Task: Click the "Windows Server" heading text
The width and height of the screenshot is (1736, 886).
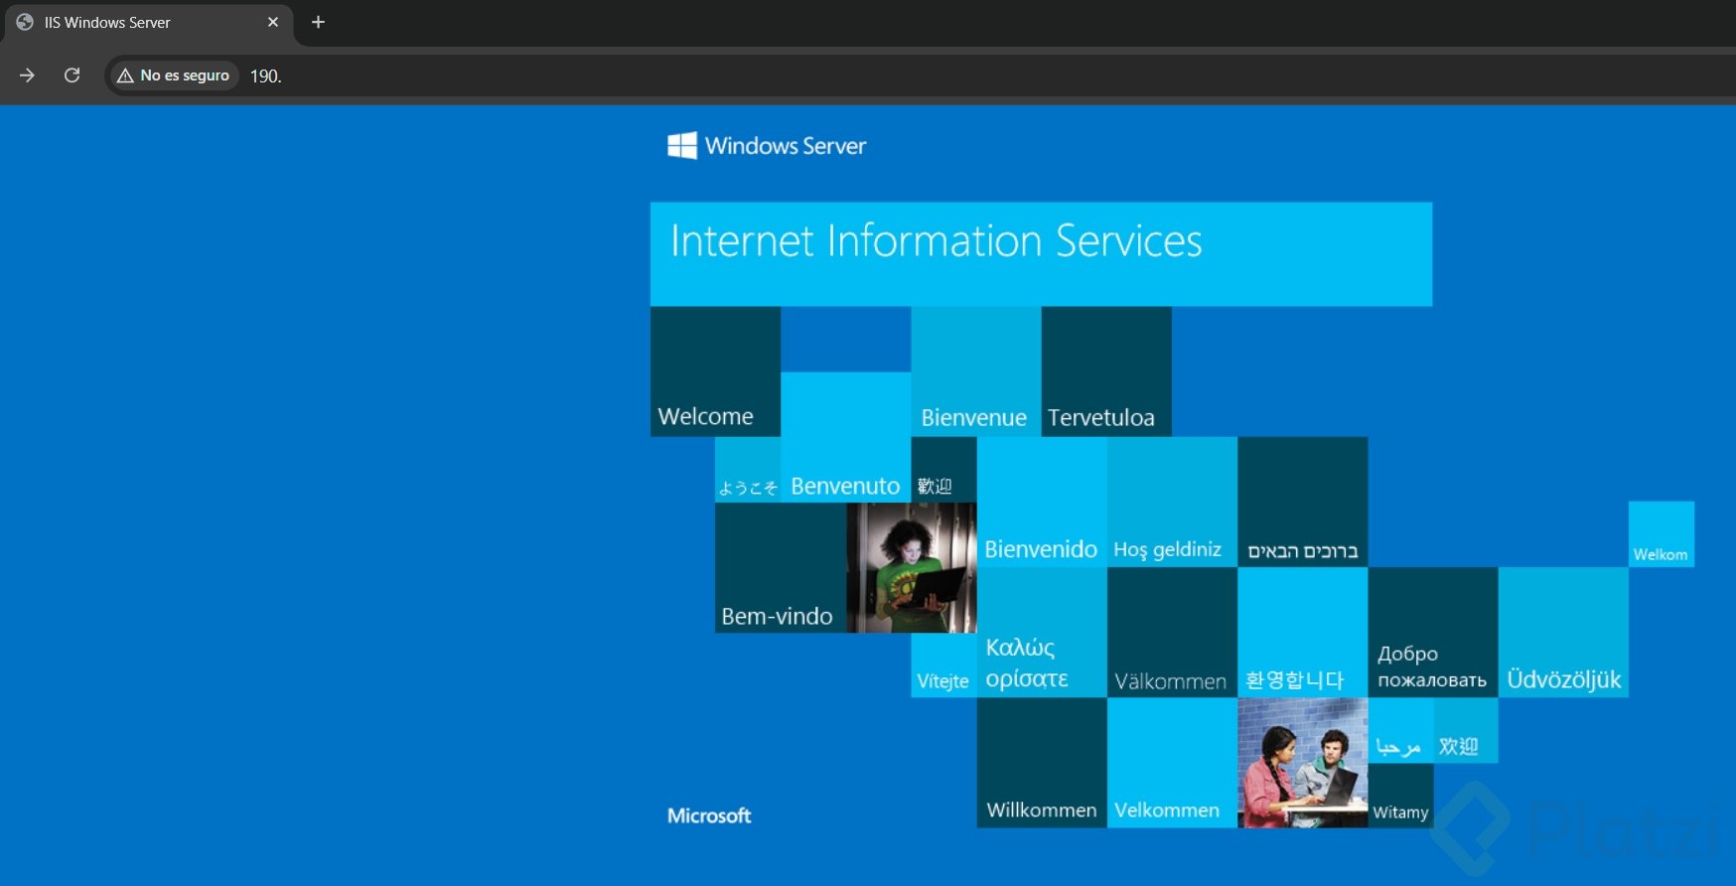Action: (x=786, y=146)
